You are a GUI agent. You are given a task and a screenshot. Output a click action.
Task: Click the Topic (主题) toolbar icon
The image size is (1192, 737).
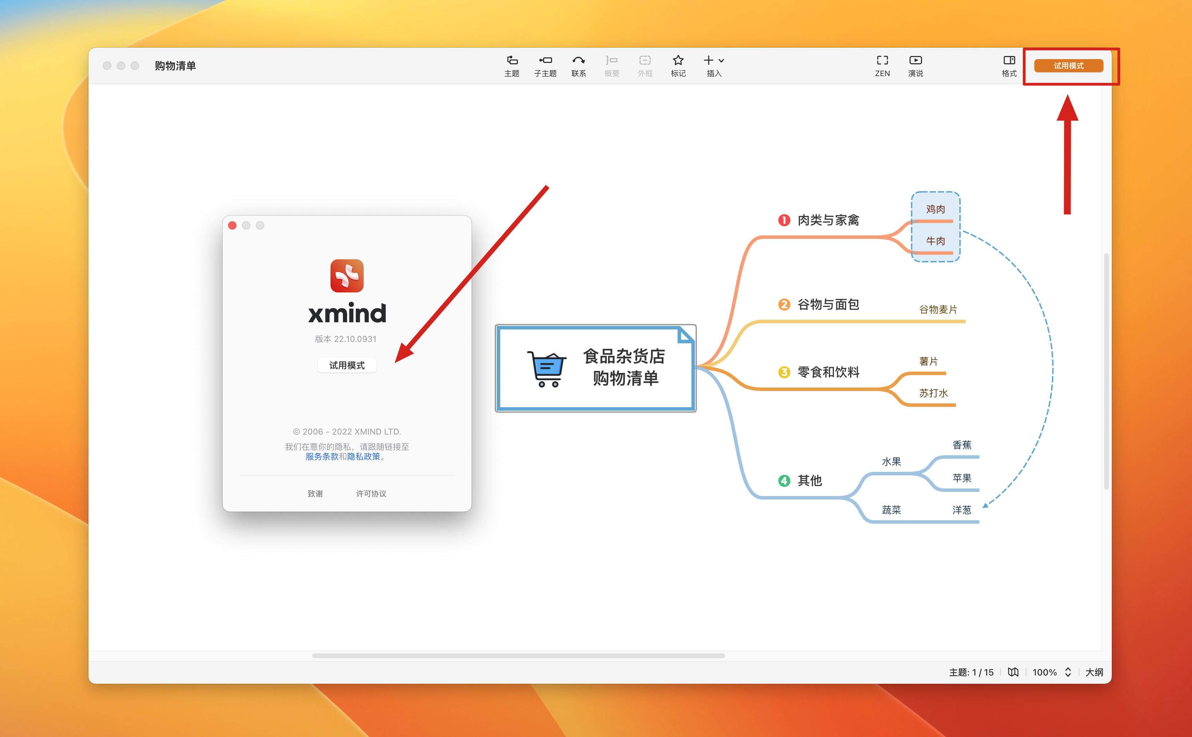[x=512, y=61]
